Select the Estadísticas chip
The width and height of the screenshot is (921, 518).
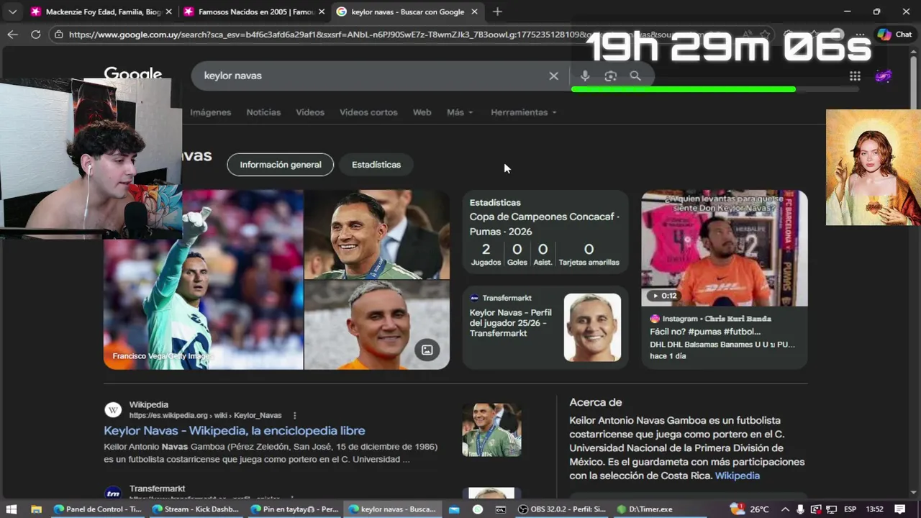[x=376, y=165]
